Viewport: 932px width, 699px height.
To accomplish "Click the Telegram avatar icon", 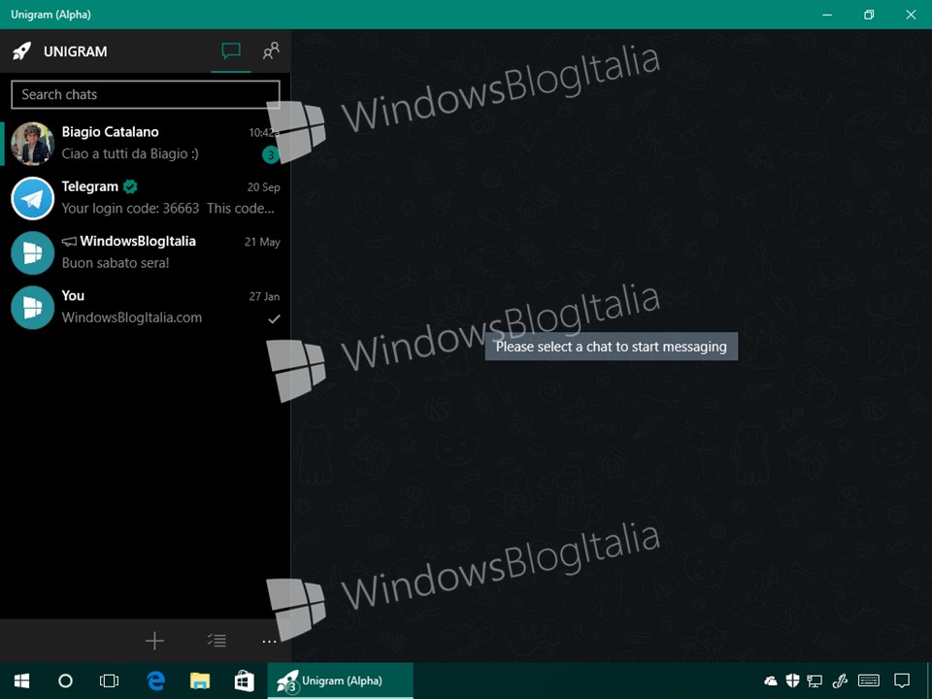I will point(33,198).
